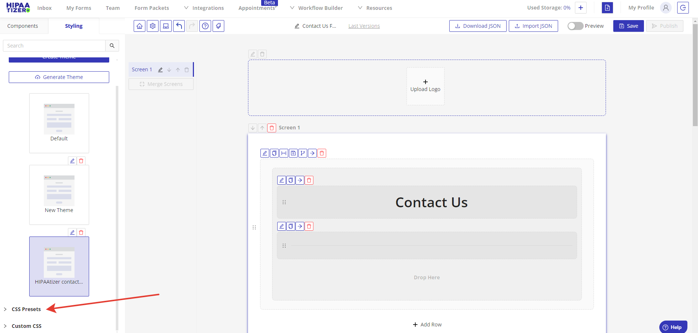Edit the New Theme pencil icon
Image resolution: width=698 pixels, height=333 pixels.
pos(72,161)
